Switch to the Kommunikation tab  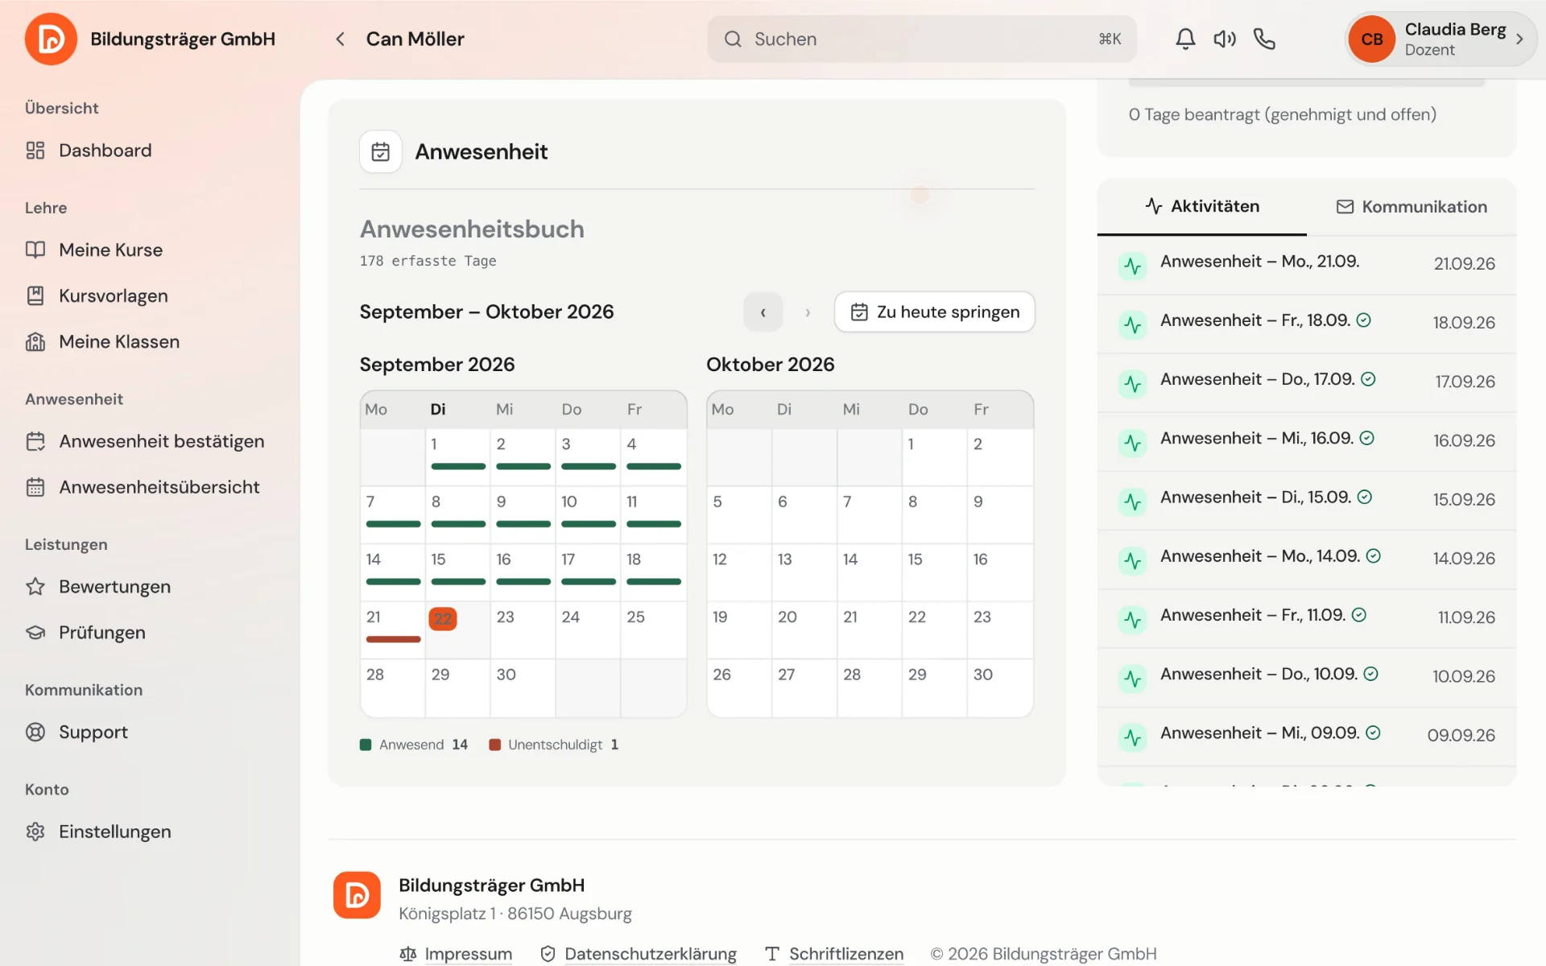coord(1412,207)
